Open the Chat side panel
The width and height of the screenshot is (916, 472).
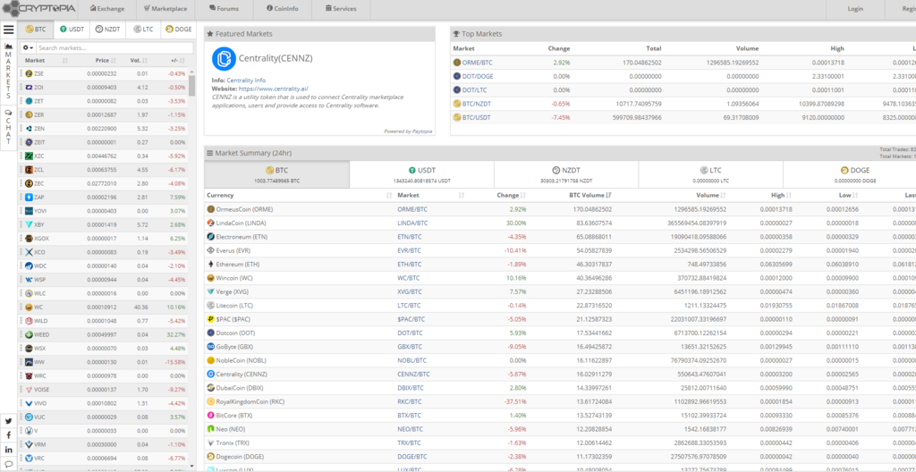[9, 128]
